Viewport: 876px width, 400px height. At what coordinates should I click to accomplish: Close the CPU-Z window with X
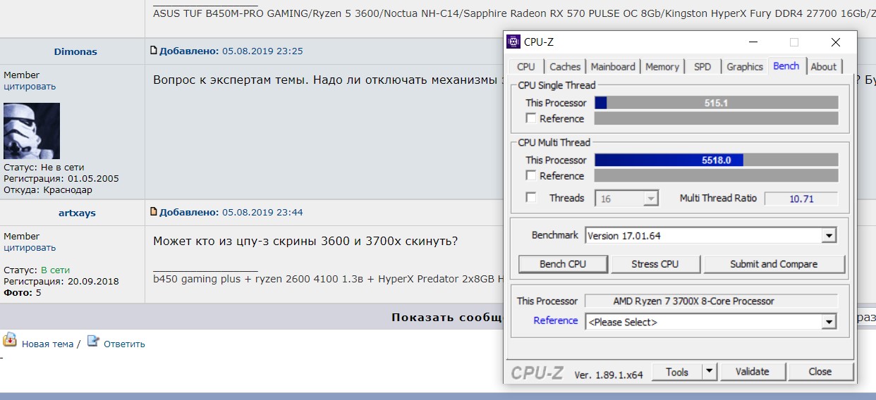tap(836, 42)
